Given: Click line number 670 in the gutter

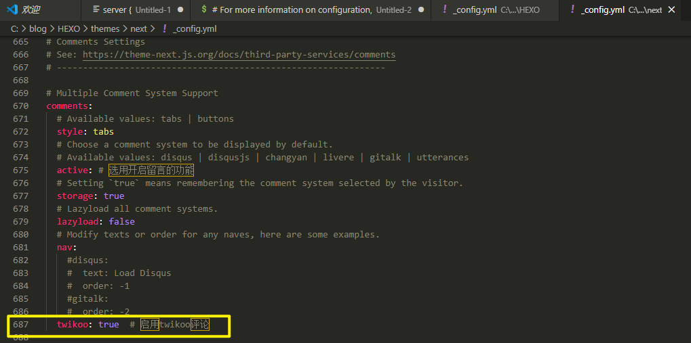Looking at the screenshot, I should point(20,106).
